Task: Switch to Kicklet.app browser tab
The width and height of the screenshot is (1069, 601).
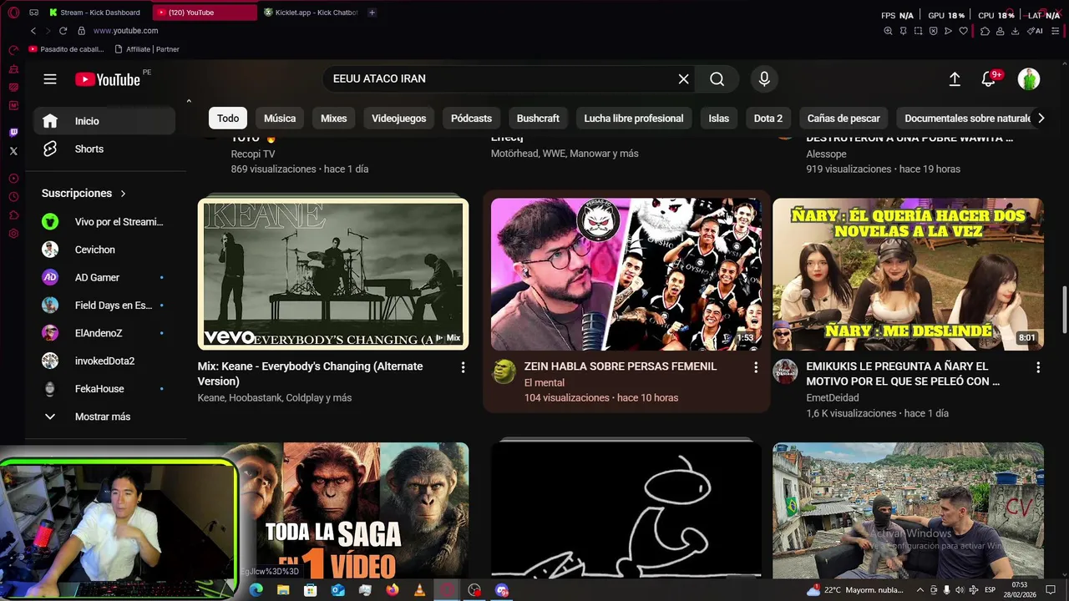Action: [311, 13]
